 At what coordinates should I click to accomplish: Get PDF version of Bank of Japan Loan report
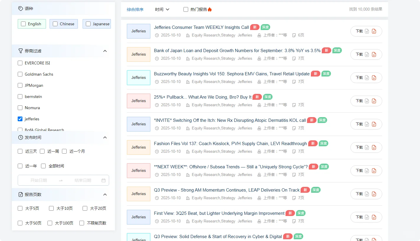click(374, 54)
